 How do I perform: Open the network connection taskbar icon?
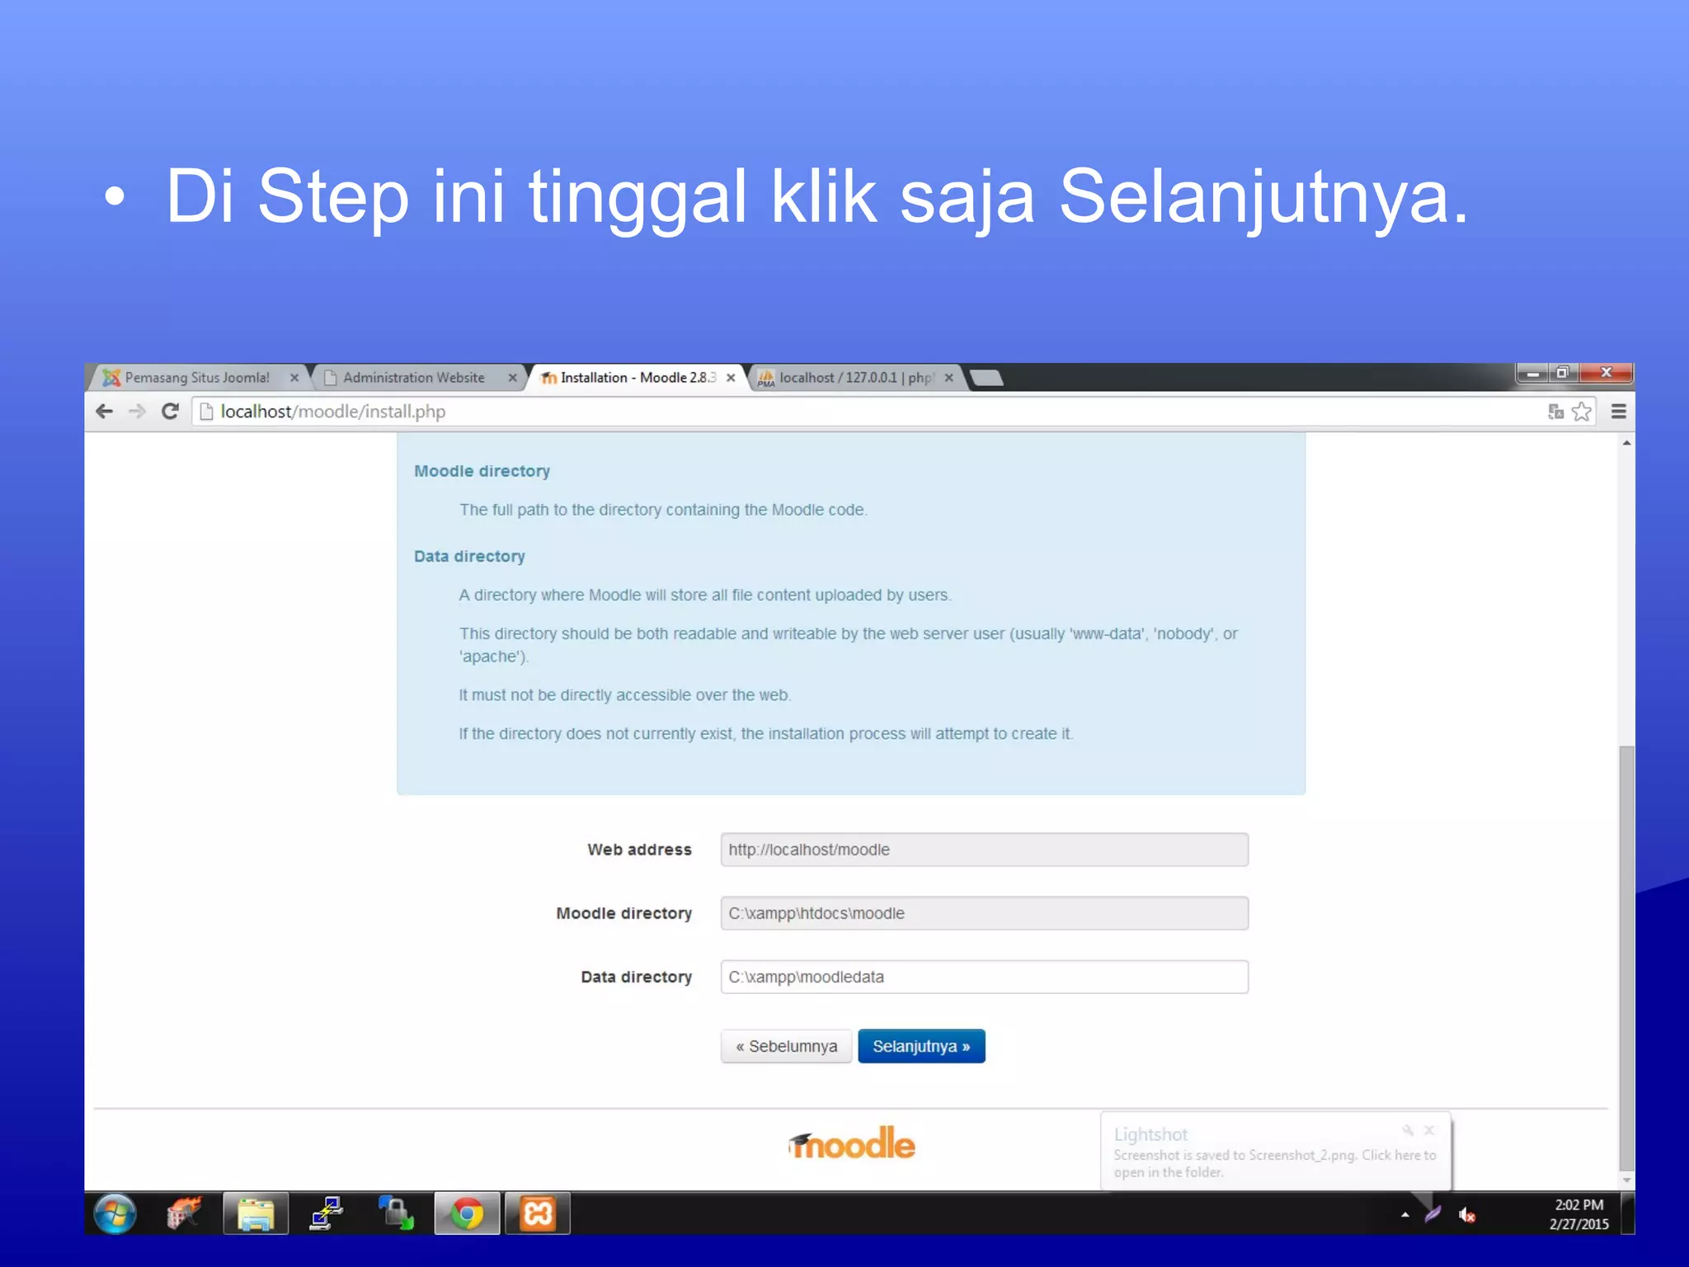tap(326, 1214)
